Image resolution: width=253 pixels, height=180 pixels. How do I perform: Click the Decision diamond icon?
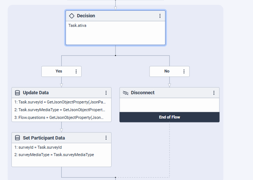point(72,16)
